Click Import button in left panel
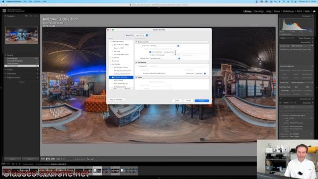The height and width of the screenshot is (179, 318). [x=12, y=159]
